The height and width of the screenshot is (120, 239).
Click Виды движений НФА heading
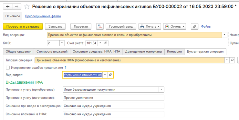coord(24,82)
